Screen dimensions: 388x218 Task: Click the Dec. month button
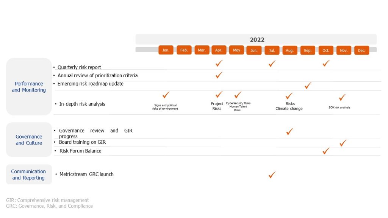point(361,50)
